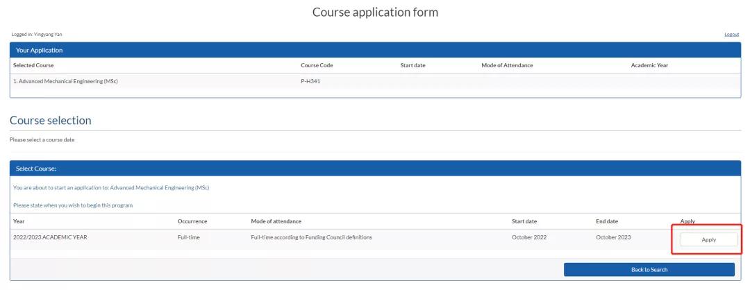Click the Year column header
Image resolution: width=750 pixels, height=290 pixels.
[x=19, y=221]
